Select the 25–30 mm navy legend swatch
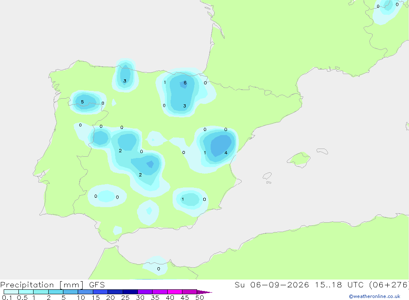 point(130,292)
